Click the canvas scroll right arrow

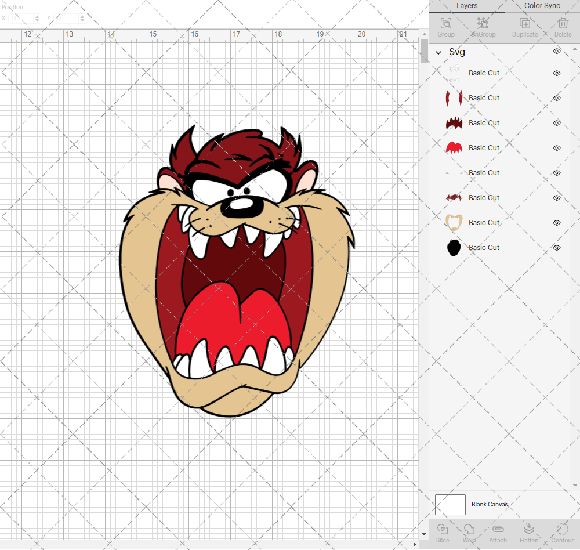coord(414,544)
